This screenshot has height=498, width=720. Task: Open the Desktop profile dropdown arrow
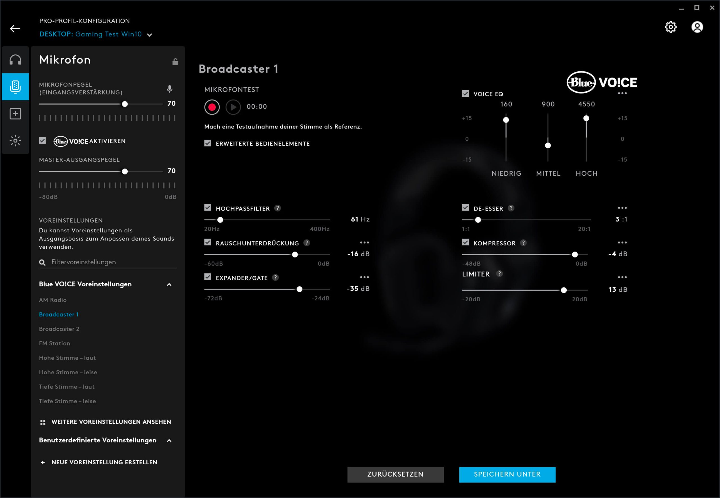150,35
